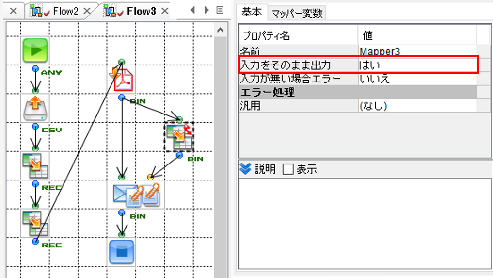Select the blue End stop component
Image resolution: width=493 pixels, height=278 pixels.
[122, 252]
